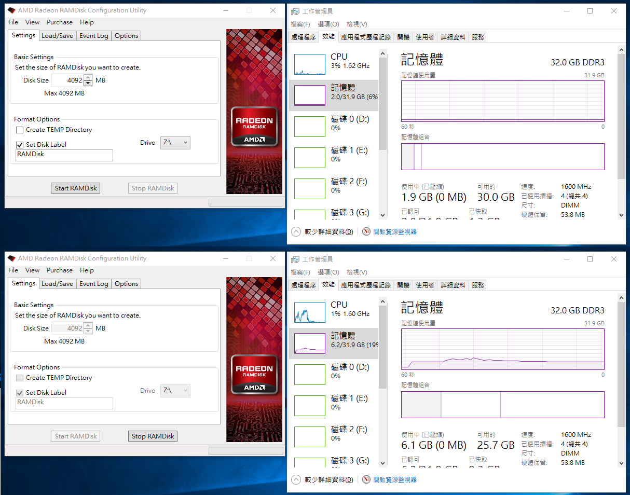This screenshot has width=630, height=495.
Task: Enable the Create TEMP Directory checkbox
Action: pyautogui.click(x=20, y=130)
